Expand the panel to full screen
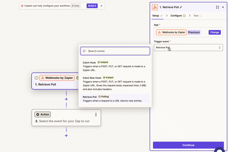 217,7
